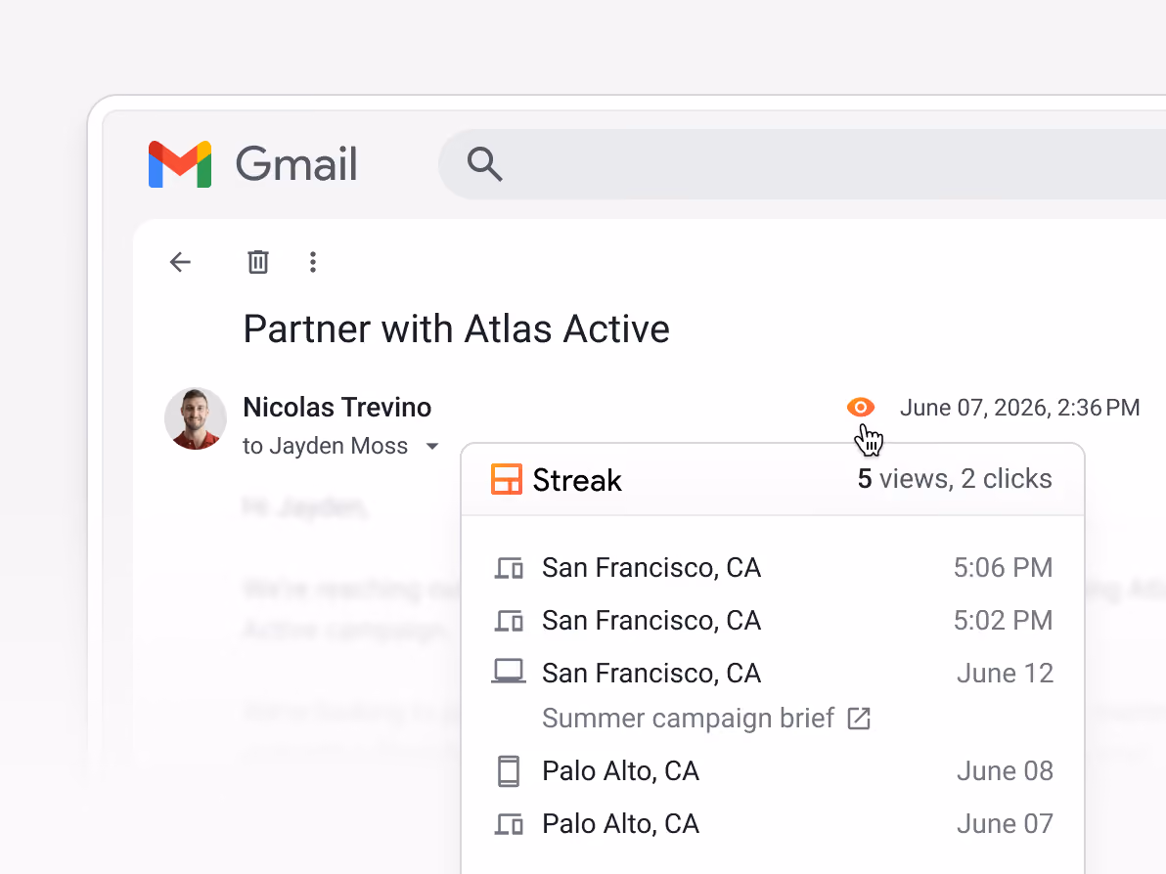Click the June 07 view date in popup
This screenshot has height=874, width=1166.
(1005, 824)
